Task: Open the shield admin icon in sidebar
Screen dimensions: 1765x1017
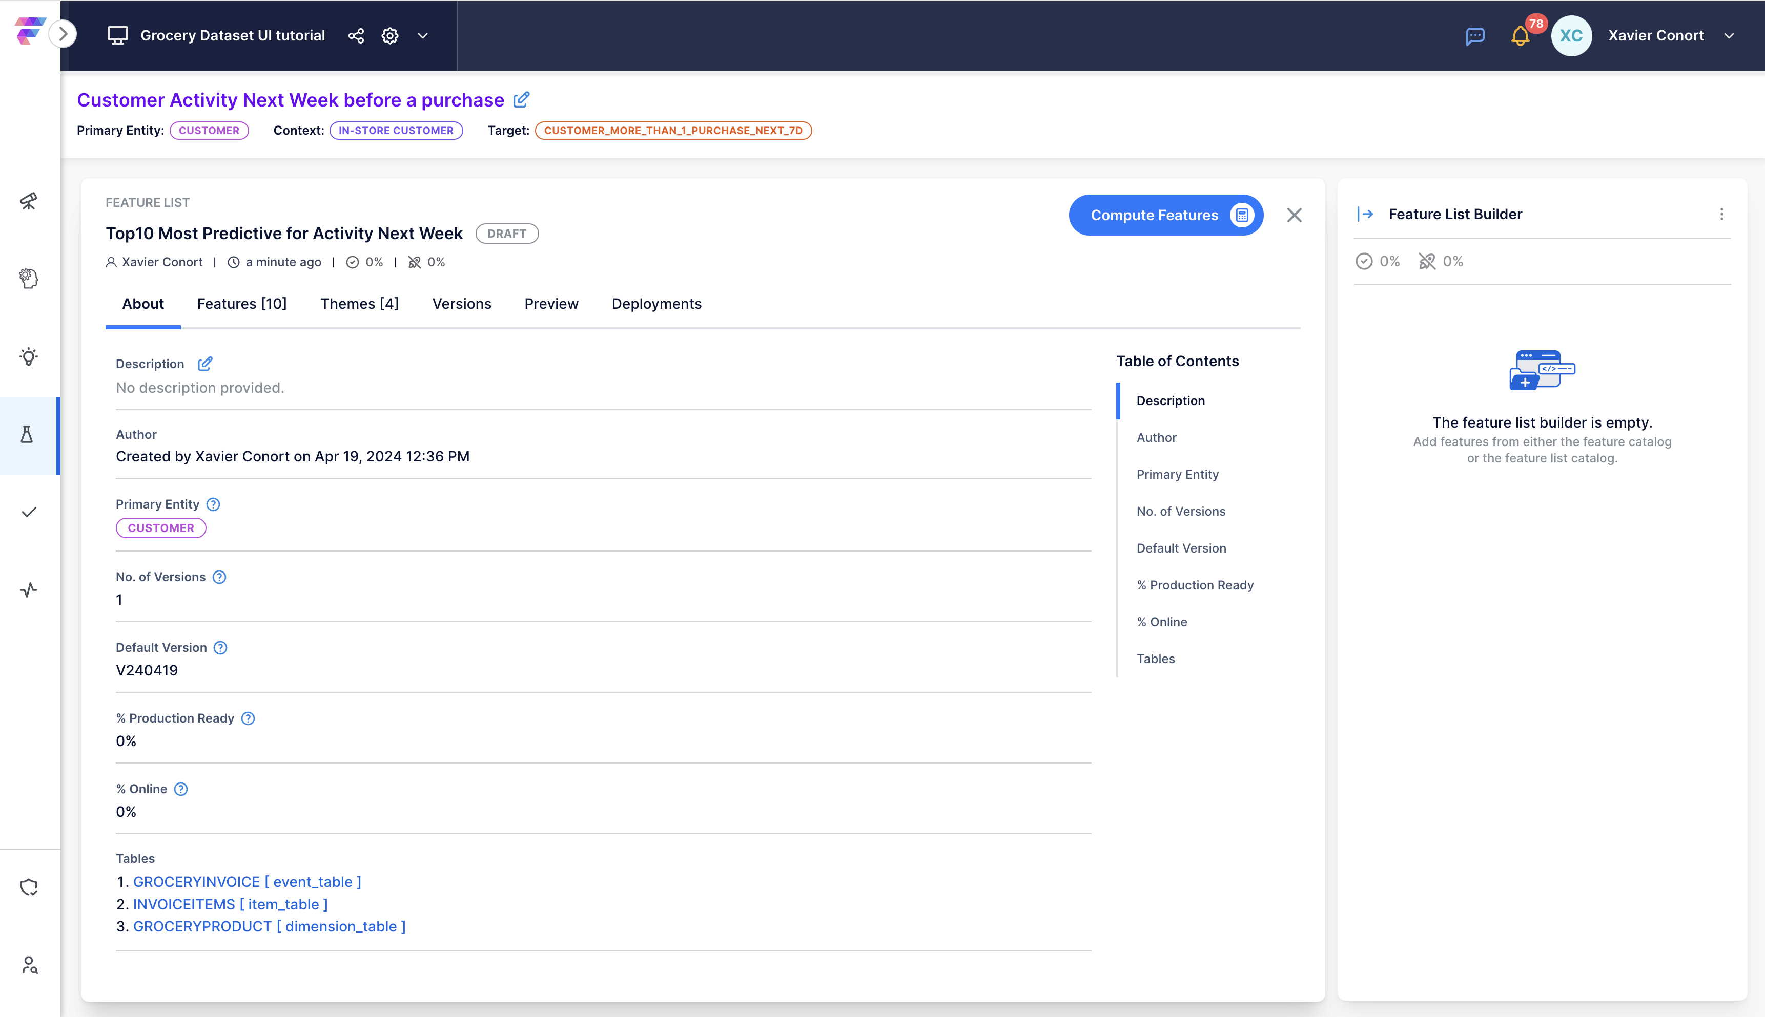Action: (29, 887)
